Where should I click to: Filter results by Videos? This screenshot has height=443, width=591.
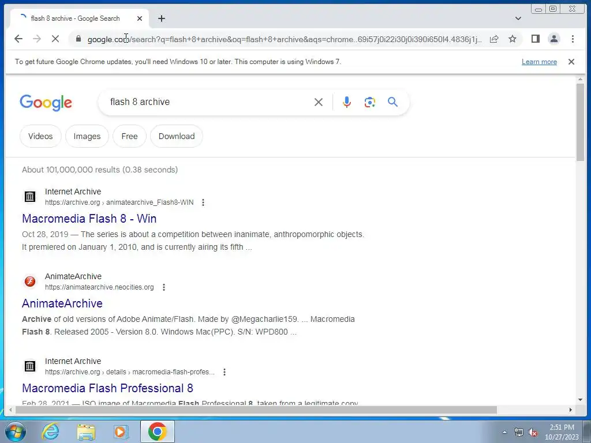click(40, 136)
